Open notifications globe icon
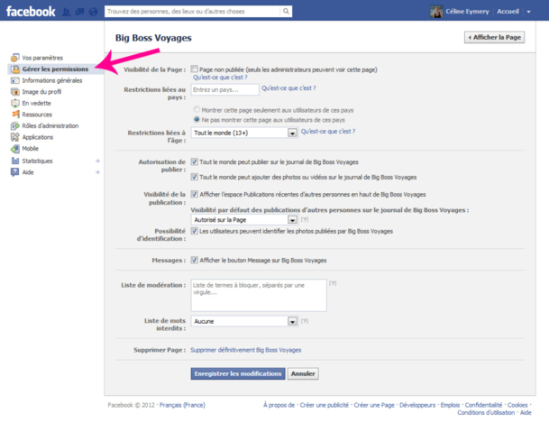This screenshot has width=549, height=432. [x=93, y=12]
